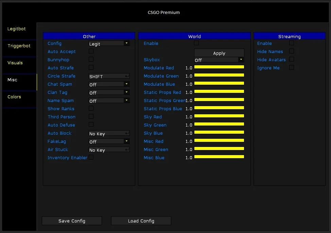Viewport: 331px width, 233px height.
Task: Expand the Chat Spam dropdown
Action: pos(109,84)
